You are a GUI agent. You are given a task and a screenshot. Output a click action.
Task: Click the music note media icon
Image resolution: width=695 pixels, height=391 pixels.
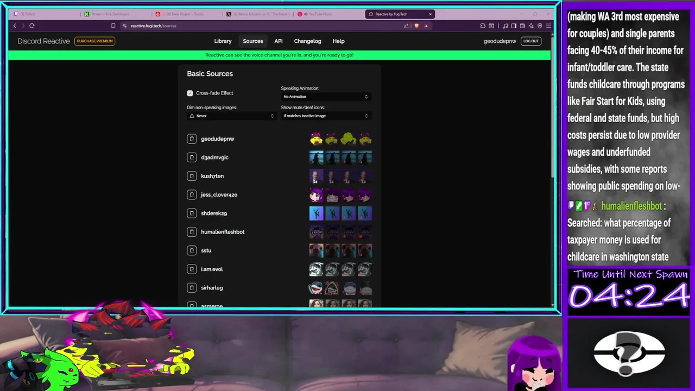506,26
